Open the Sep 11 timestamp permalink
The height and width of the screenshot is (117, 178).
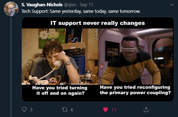pyautogui.click(x=86, y=5)
